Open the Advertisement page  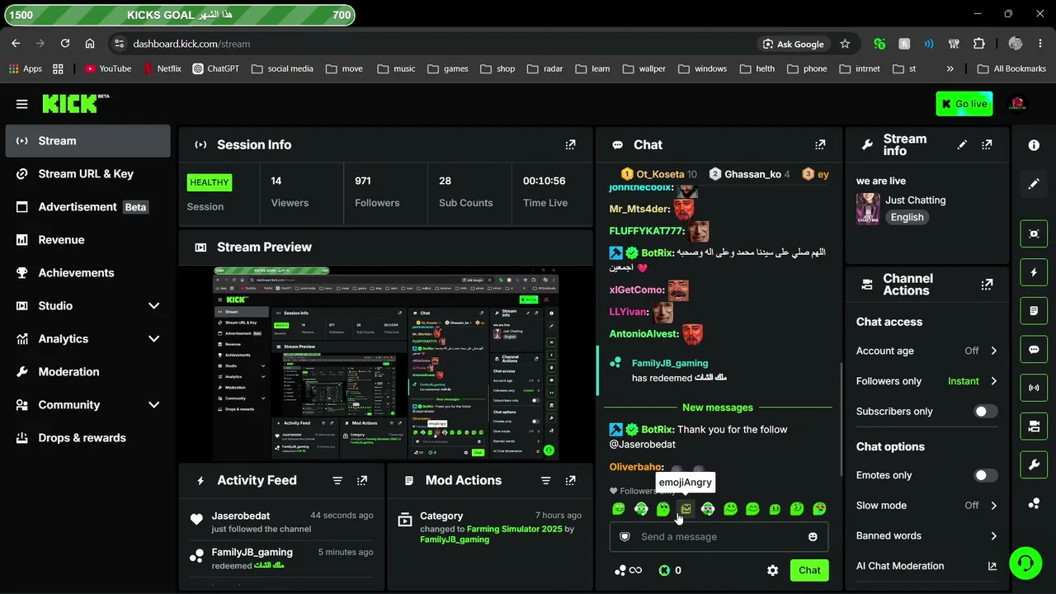pos(87,207)
